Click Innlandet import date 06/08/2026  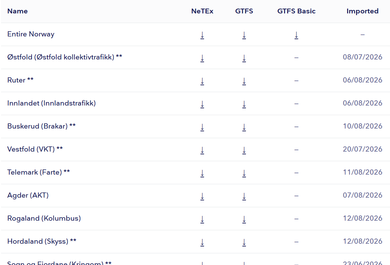click(x=363, y=103)
